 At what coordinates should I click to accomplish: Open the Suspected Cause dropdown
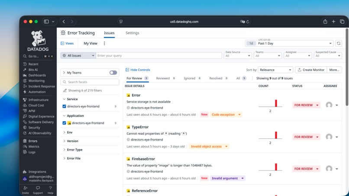(x=328, y=56)
